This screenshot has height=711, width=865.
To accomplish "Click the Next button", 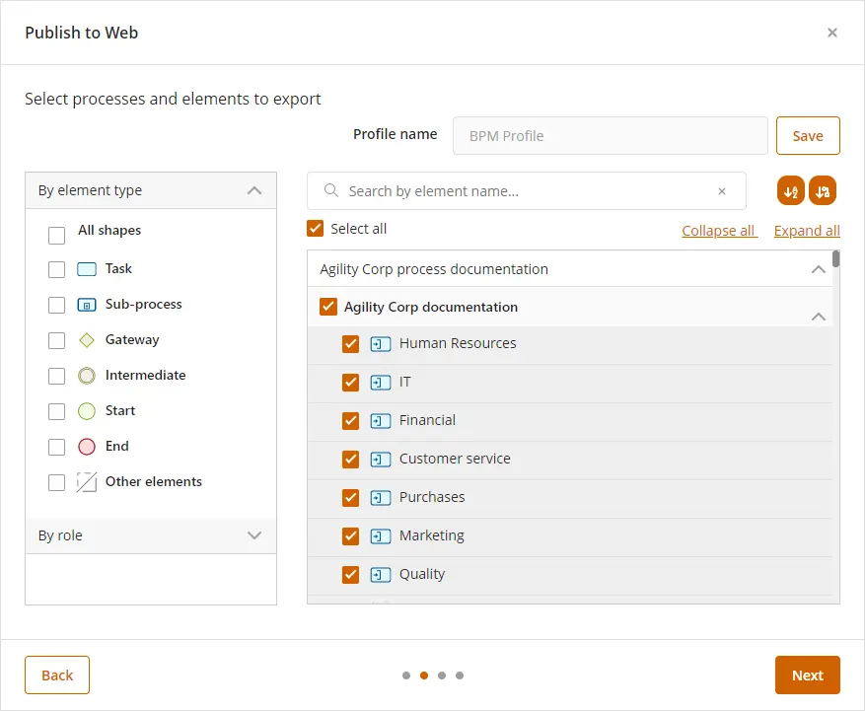I will point(807,675).
